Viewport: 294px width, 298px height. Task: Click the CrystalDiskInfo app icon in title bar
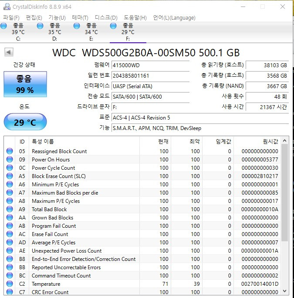tap(7, 7)
